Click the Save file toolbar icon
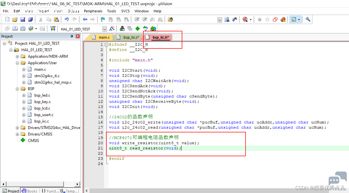 pos(23,19)
